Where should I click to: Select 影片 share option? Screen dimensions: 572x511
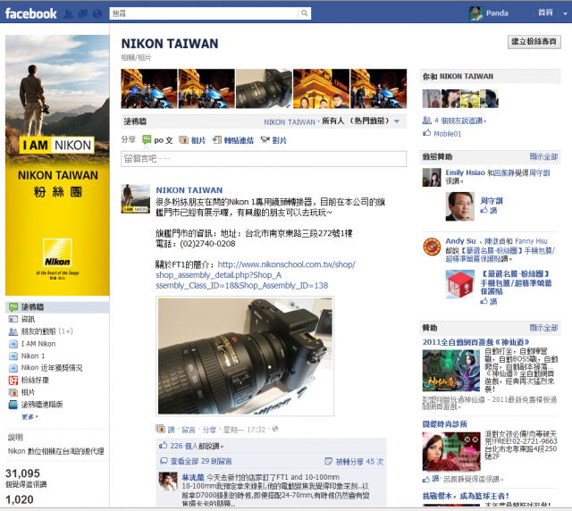pos(273,140)
